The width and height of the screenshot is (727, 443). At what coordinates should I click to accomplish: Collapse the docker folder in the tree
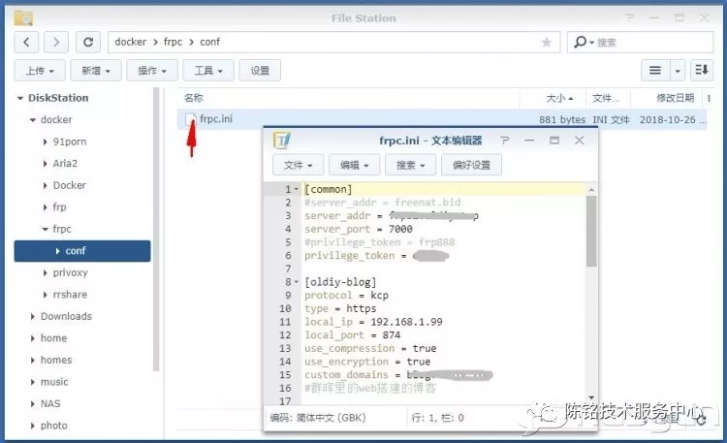coord(32,119)
